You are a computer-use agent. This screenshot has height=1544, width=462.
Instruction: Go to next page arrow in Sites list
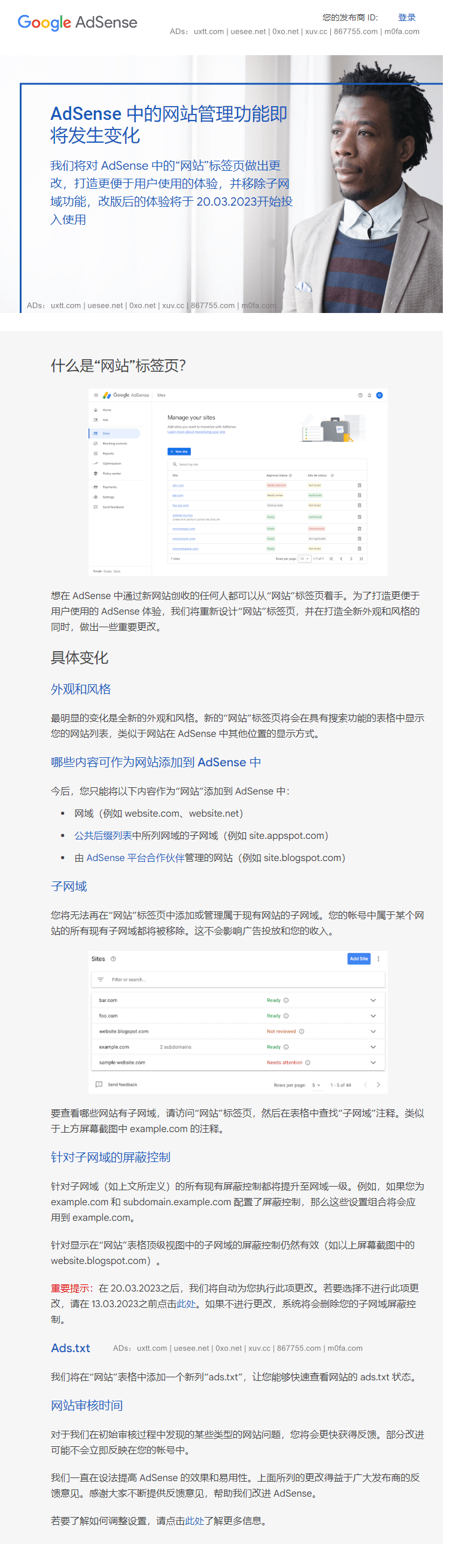click(378, 1084)
